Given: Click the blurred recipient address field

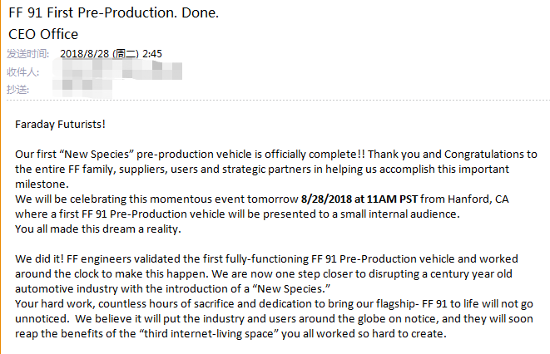Looking at the screenshot, I should 117,70.
